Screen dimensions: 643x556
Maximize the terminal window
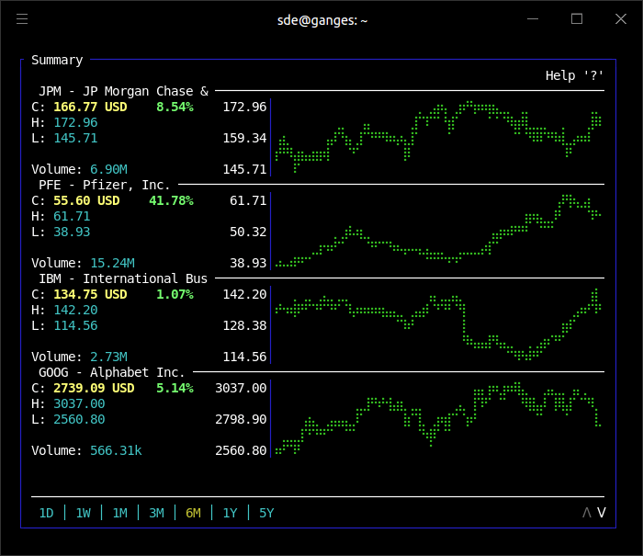[577, 19]
